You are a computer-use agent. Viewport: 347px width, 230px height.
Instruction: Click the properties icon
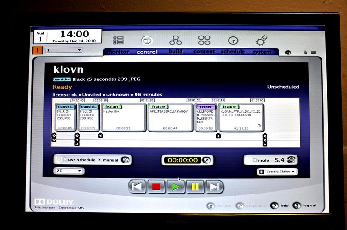point(240,206)
